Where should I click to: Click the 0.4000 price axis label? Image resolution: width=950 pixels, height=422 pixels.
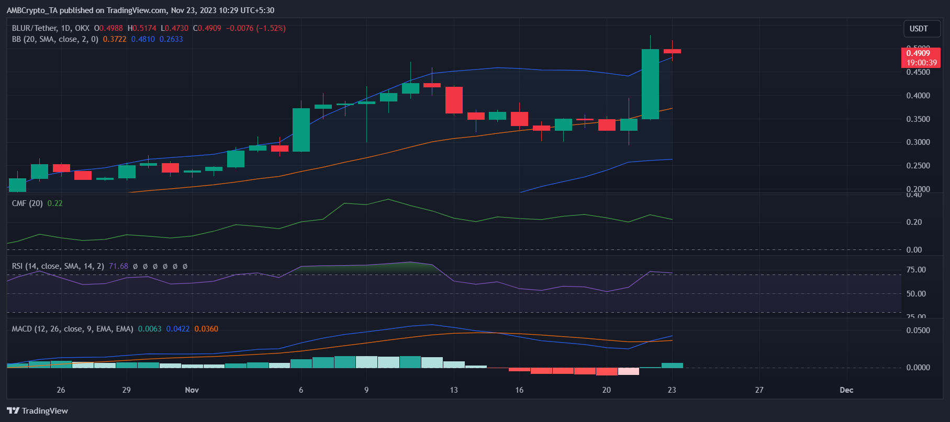tap(919, 96)
